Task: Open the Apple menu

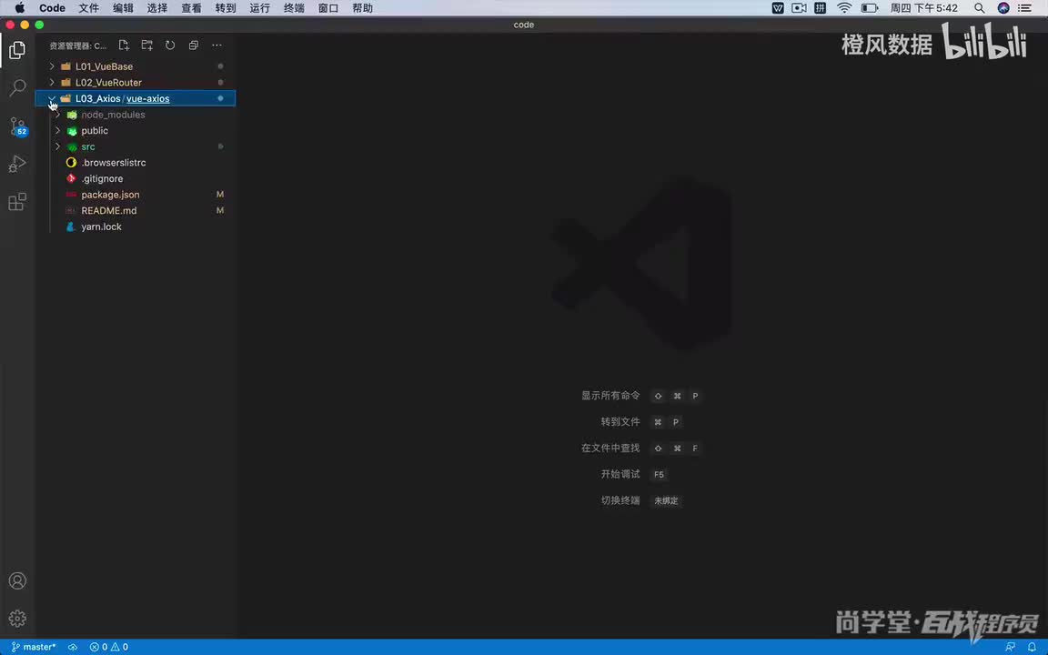Action: point(19,8)
